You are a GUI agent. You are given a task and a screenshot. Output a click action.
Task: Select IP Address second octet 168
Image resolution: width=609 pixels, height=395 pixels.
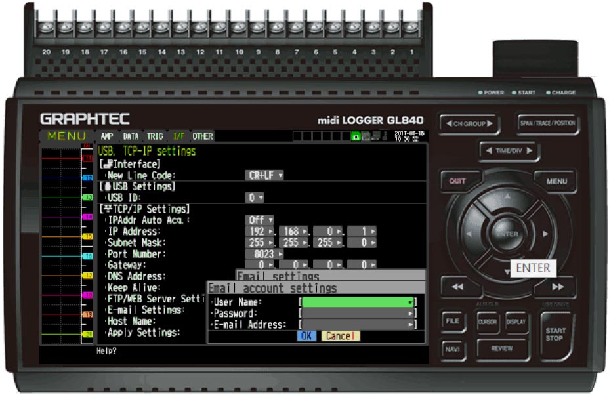click(x=293, y=232)
